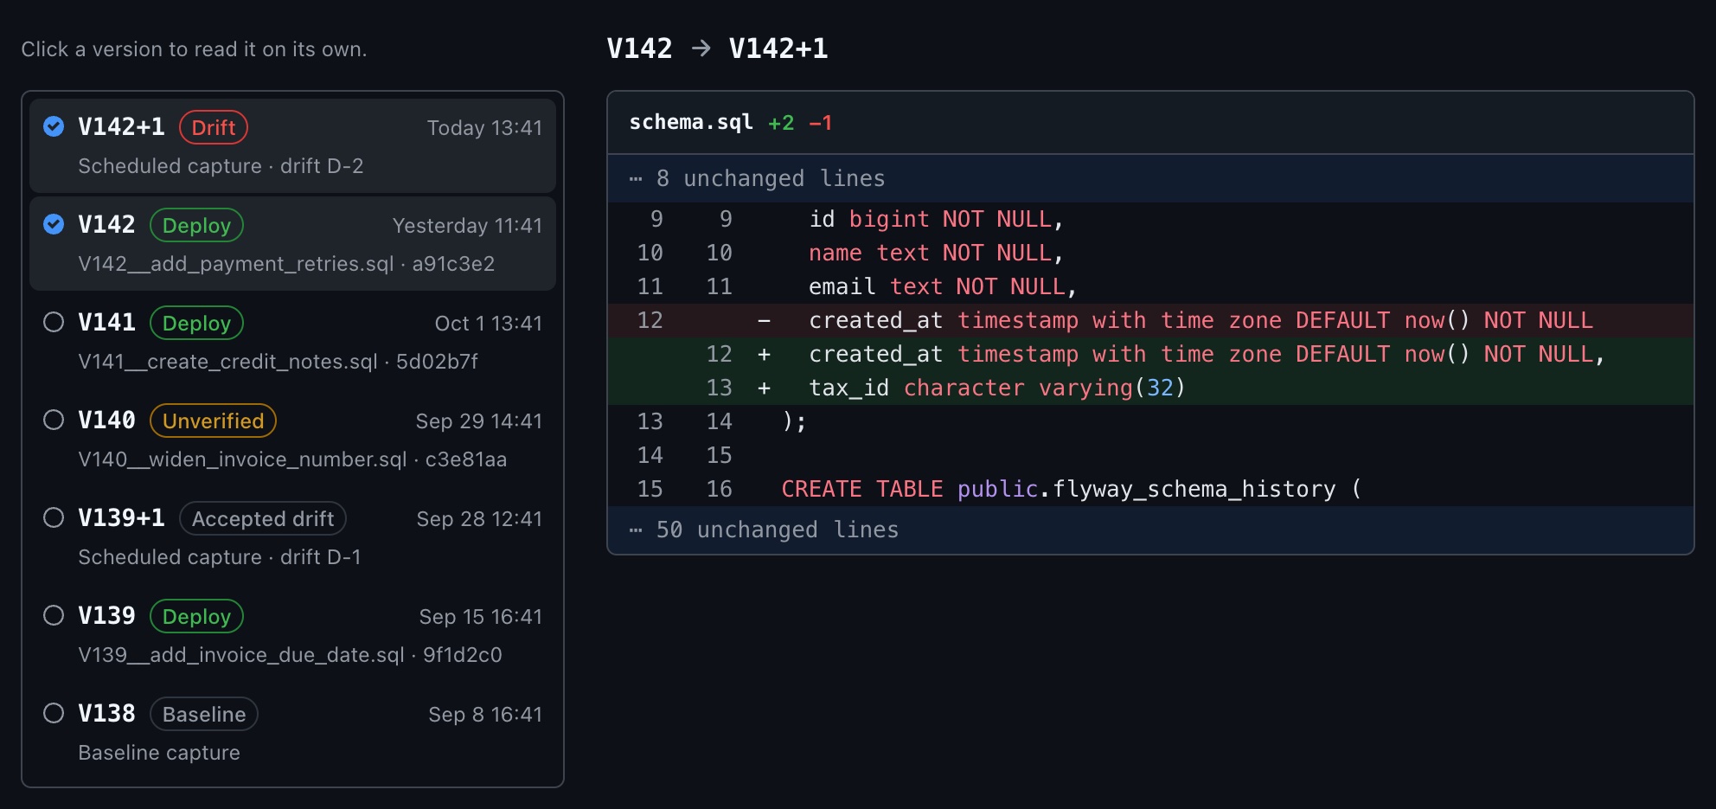The image size is (1716, 809).
Task: Select the V141 radio circle
Action: click(54, 322)
